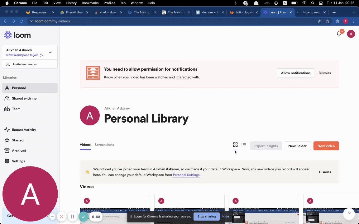Hide the screen sharing bar
This screenshot has height=224, width=359.
[225, 217]
